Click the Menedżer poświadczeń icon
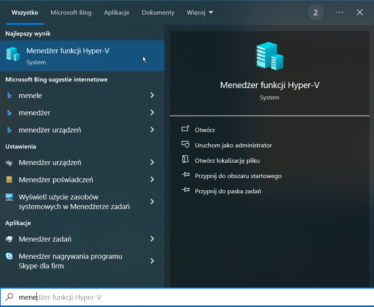This screenshot has height=307, width=374. click(x=10, y=180)
